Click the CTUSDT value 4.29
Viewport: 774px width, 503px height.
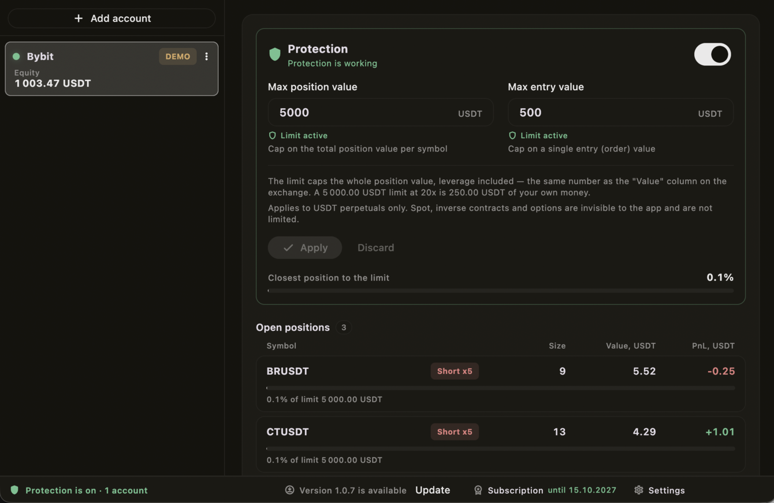tap(644, 432)
